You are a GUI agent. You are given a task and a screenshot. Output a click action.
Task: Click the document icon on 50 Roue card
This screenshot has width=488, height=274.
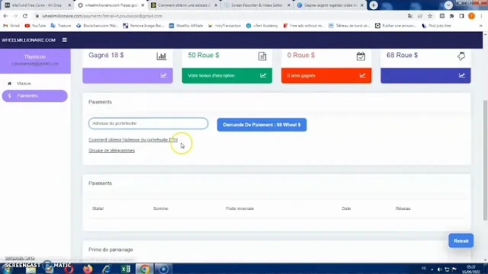tap(262, 56)
